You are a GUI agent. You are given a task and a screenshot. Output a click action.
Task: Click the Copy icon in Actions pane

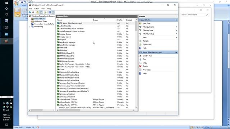[141, 63]
